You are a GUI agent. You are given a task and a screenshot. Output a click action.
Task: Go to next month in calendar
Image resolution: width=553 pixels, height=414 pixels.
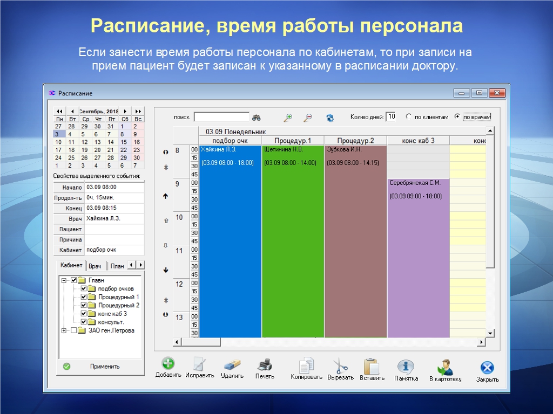coord(125,111)
